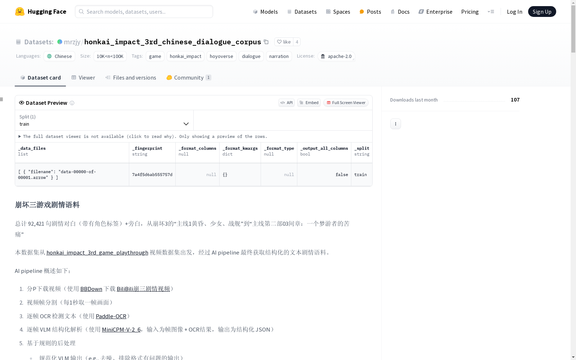Select the Dataset card tab
This screenshot has width=576, height=360.
point(40,77)
